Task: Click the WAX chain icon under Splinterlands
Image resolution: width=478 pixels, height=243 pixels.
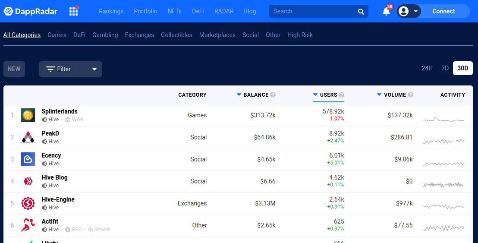Action: 68,120
